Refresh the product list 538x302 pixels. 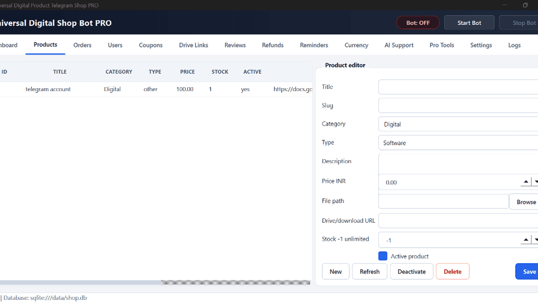(x=370, y=271)
